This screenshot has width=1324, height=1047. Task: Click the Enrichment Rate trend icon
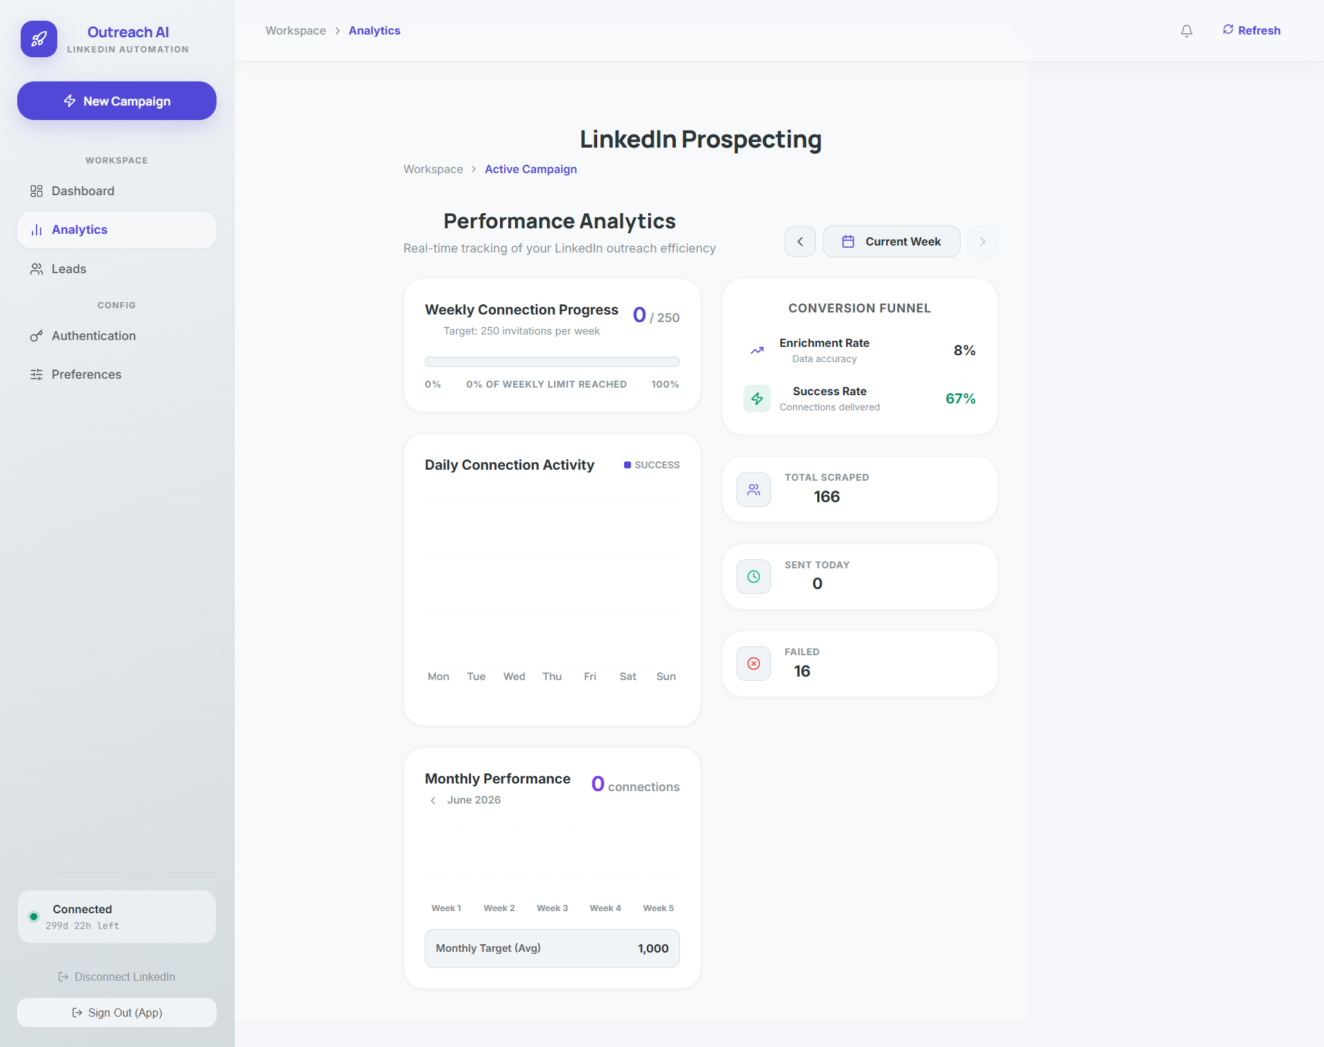coord(757,350)
